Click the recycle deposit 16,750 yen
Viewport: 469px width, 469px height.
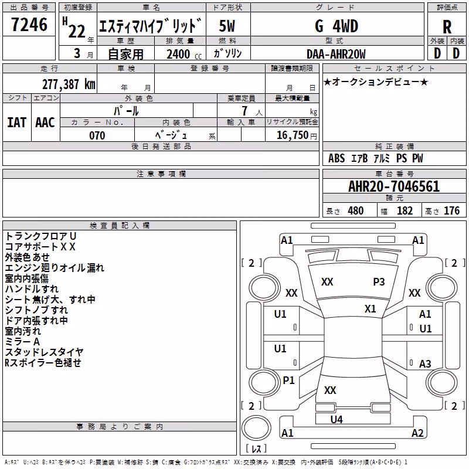click(297, 135)
